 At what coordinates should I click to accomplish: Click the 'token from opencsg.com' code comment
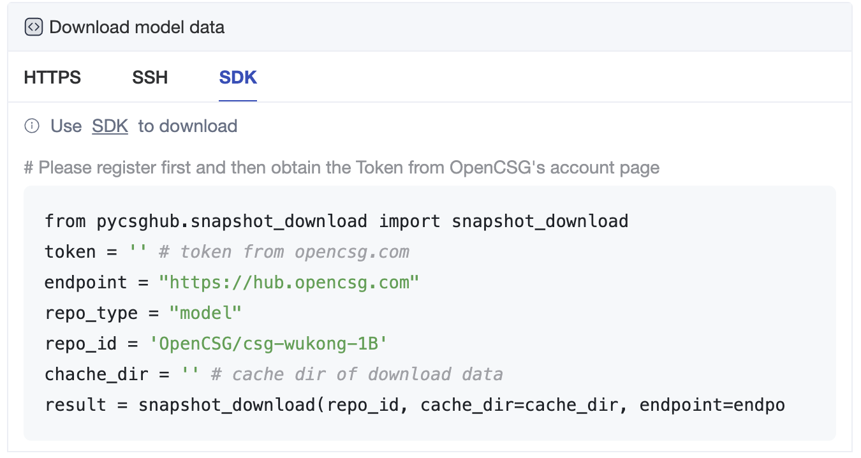[284, 252]
